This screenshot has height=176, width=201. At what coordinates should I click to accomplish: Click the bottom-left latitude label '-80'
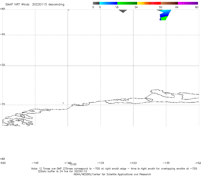point(2,159)
